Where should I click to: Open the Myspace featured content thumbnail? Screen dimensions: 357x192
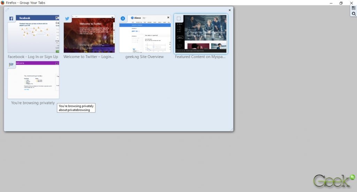(x=201, y=34)
